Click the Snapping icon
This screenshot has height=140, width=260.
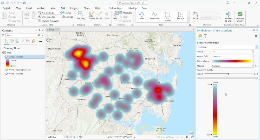[x=81, y=16]
